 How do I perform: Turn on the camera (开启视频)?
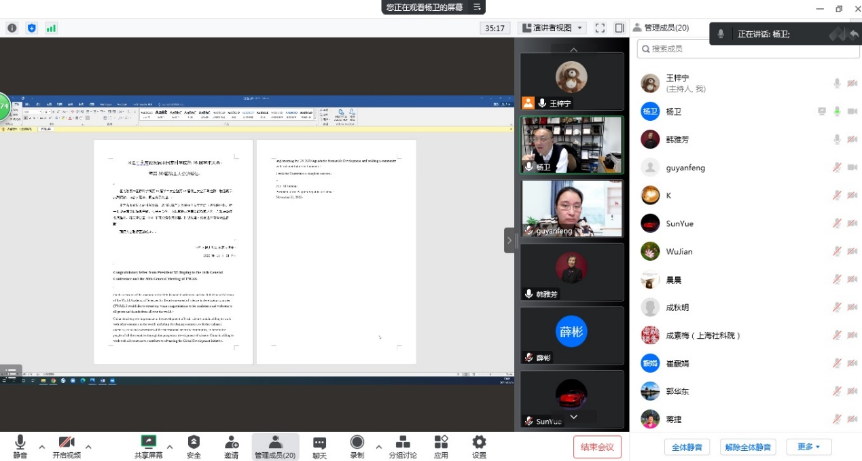tap(67, 446)
